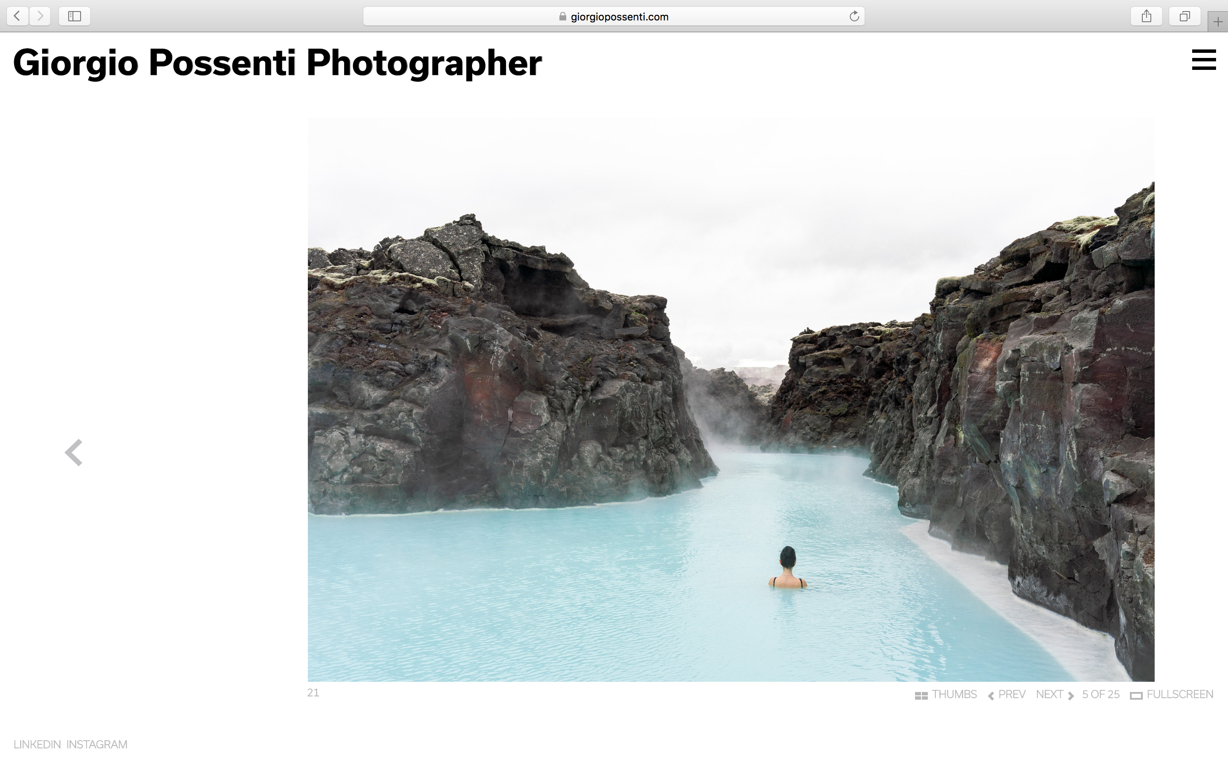Image resolution: width=1228 pixels, height=767 pixels.
Task: Click the lagoon photograph
Action: coord(731,399)
